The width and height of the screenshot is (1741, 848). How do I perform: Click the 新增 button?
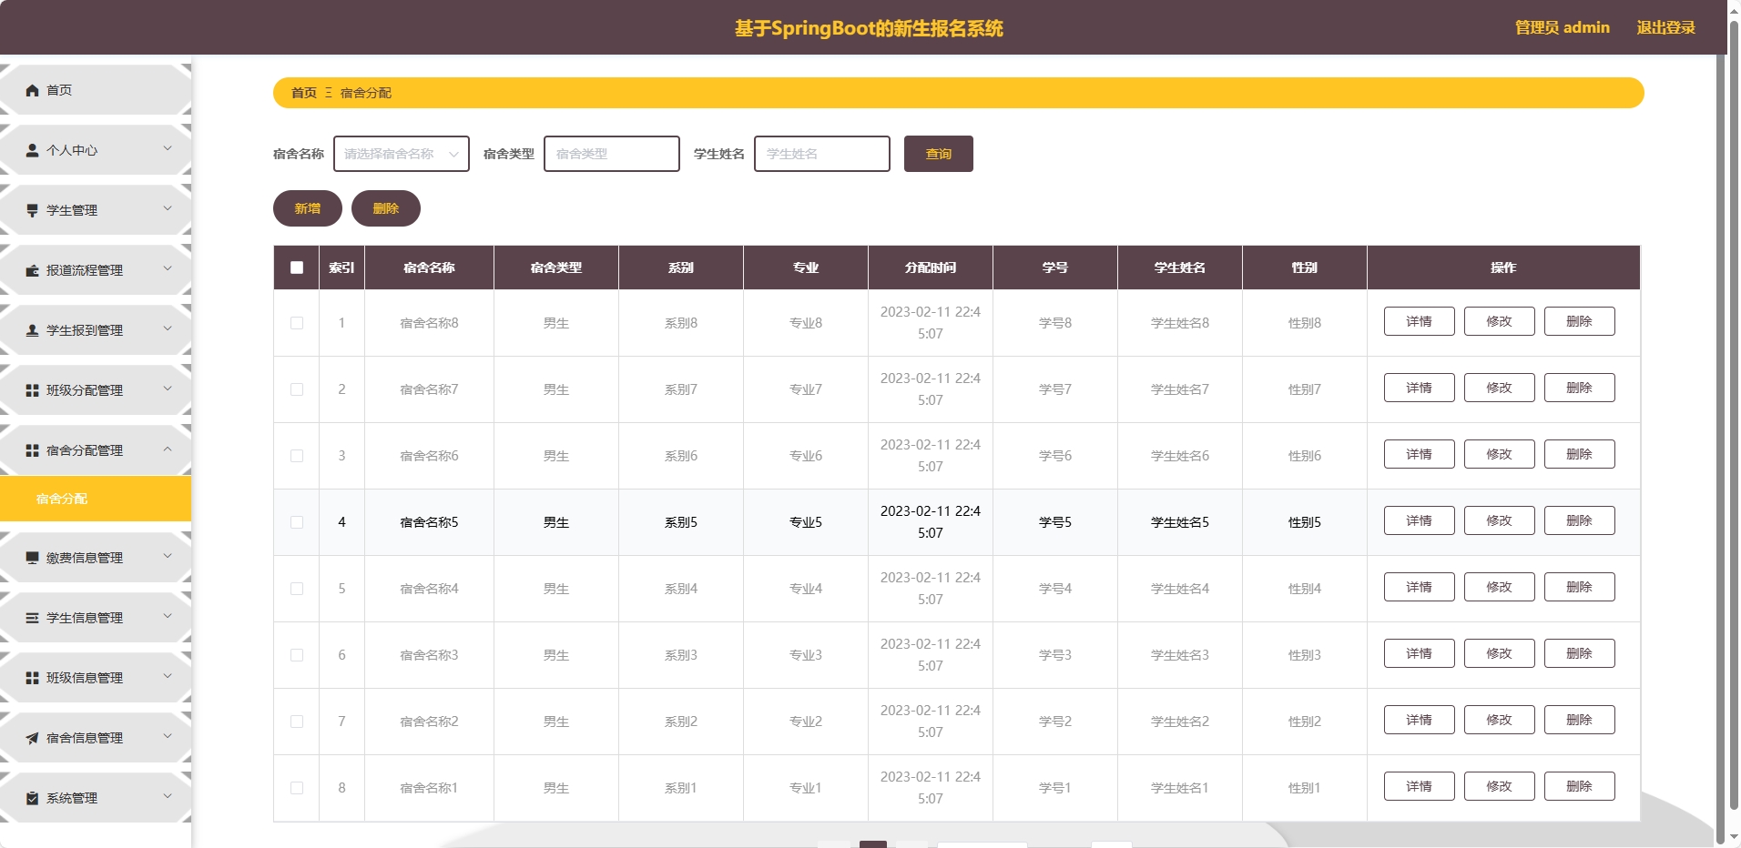[x=308, y=208]
